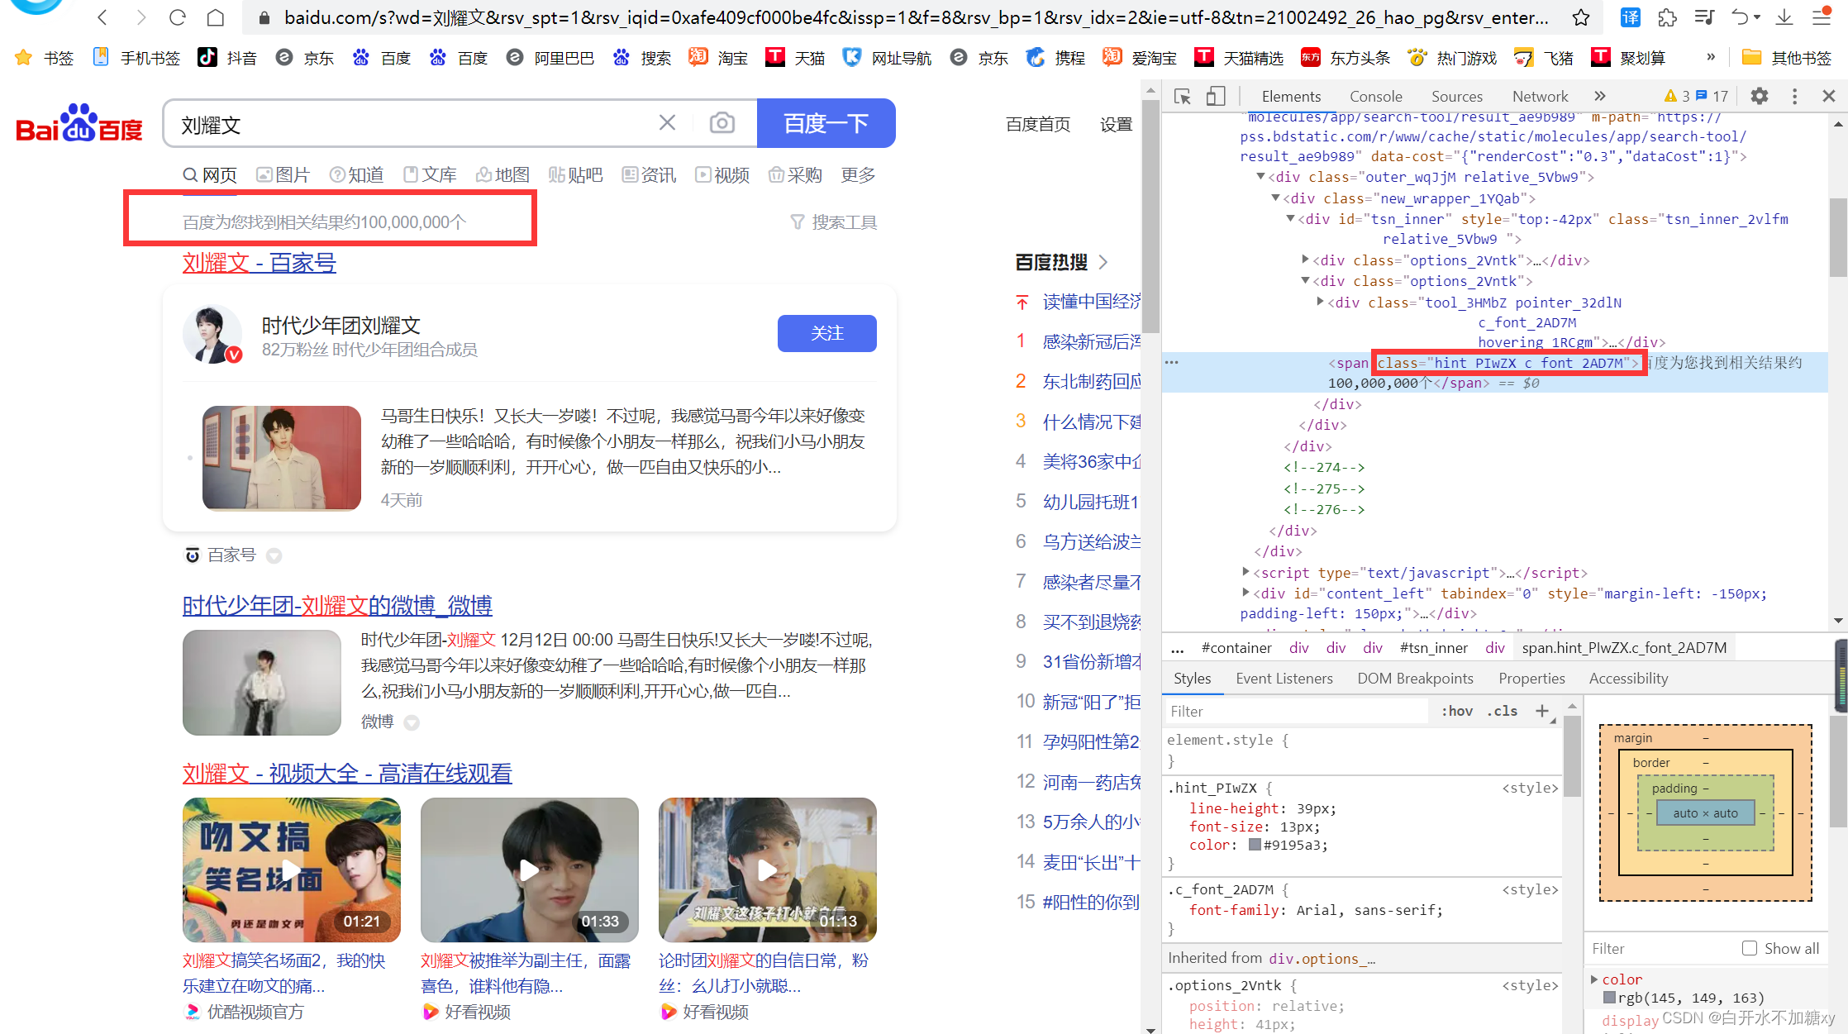Viewport: 1848px width, 1034px height.
Task: Bookmark this page with star icon
Action: [x=1581, y=17]
